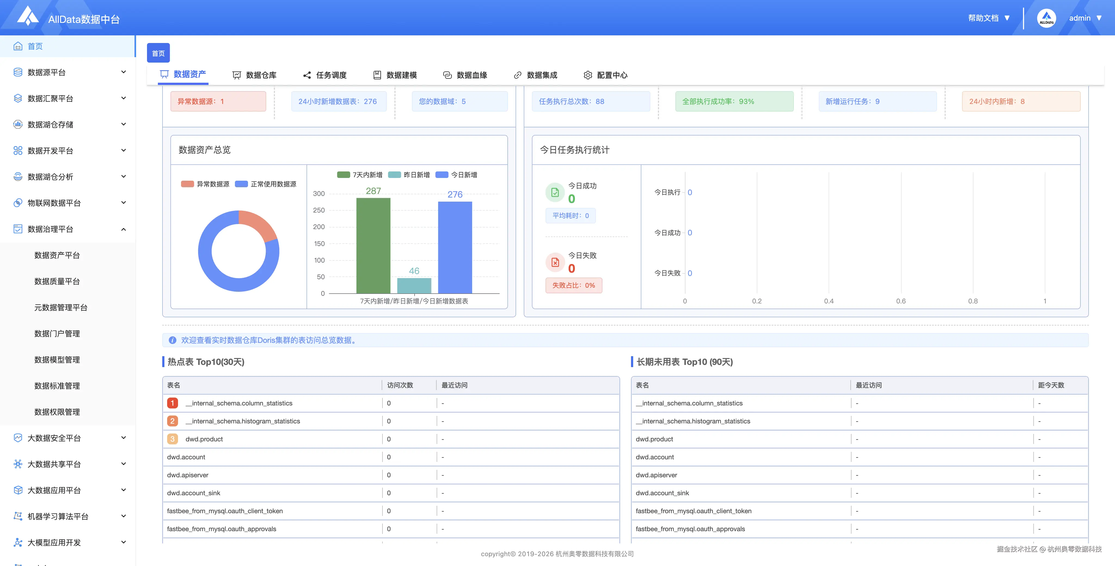The width and height of the screenshot is (1115, 566).
Task: Toggle 昨日新增 legend series
Action: [409, 175]
